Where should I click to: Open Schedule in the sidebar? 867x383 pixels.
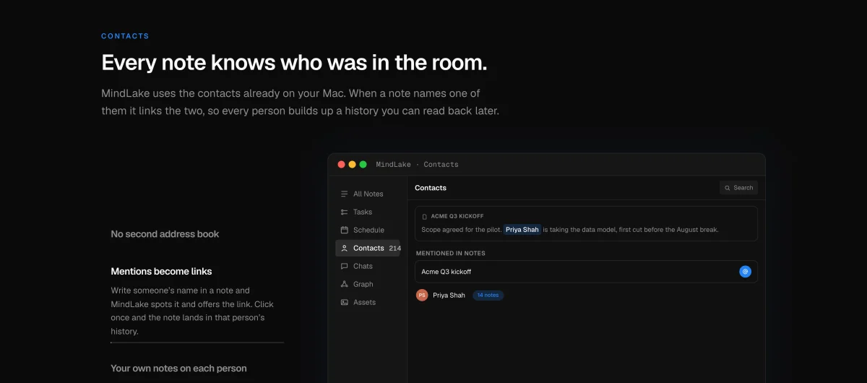coord(368,230)
